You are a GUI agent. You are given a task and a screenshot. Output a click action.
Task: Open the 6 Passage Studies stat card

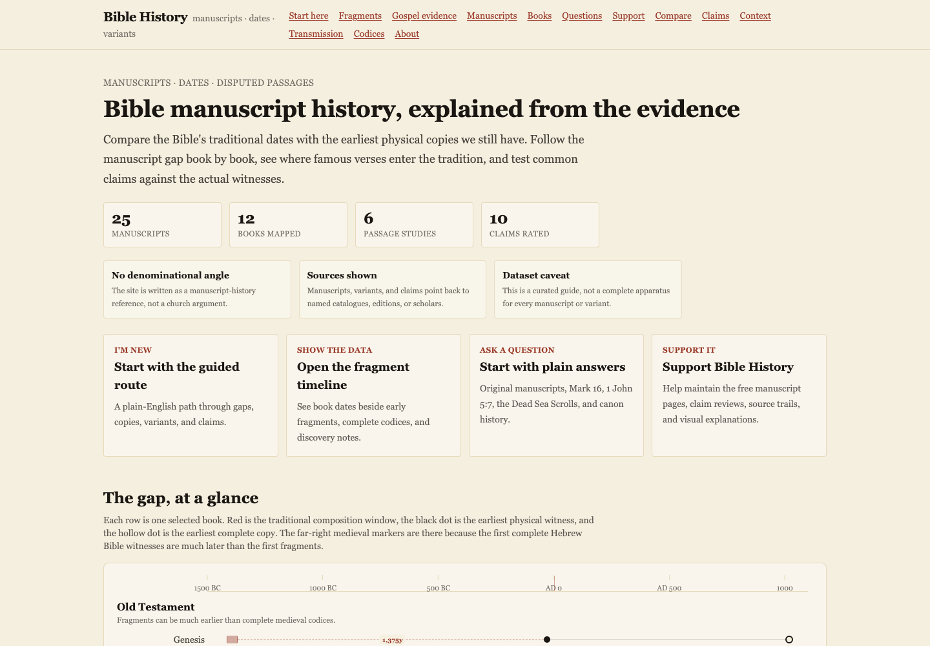click(x=414, y=225)
